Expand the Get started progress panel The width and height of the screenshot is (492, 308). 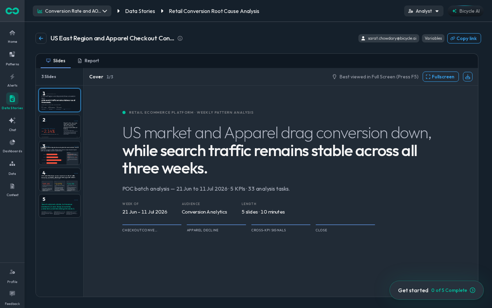tap(437, 290)
